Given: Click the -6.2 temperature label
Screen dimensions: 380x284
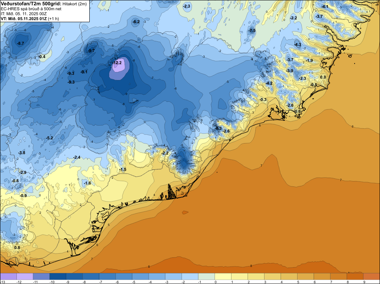Looking at the screenshot, I should pos(136,22).
